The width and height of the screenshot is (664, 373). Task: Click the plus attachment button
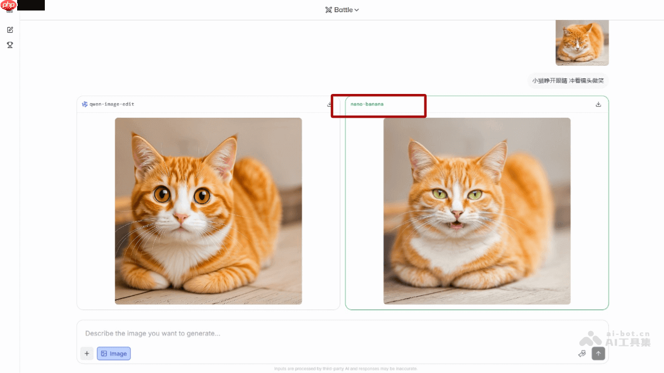[x=87, y=354]
